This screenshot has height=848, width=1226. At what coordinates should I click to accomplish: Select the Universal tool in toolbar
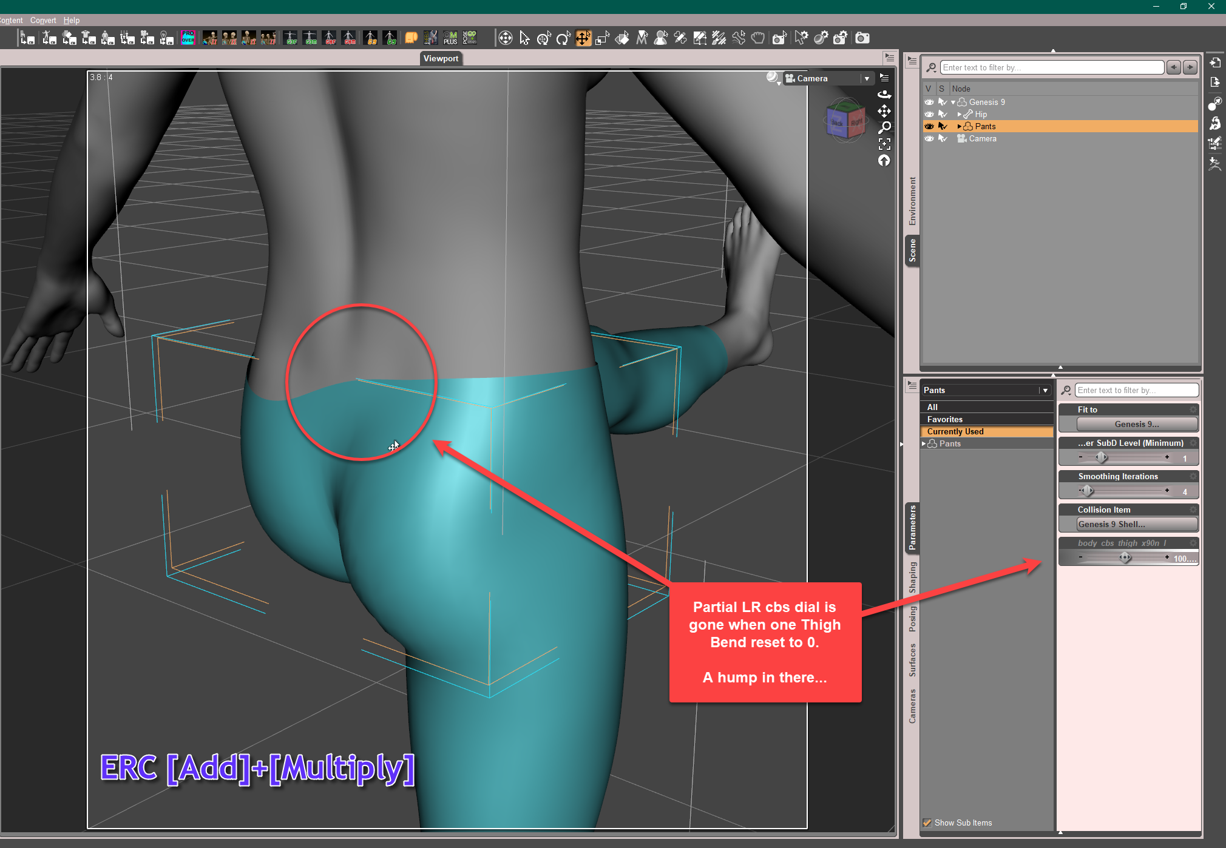544,38
